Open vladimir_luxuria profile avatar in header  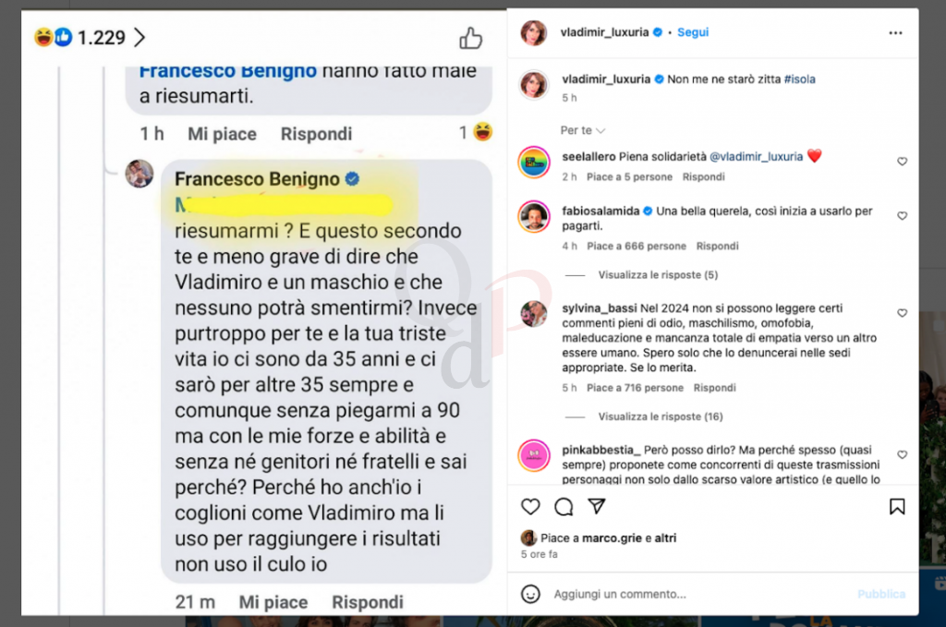pyautogui.click(x=534, y=32)
